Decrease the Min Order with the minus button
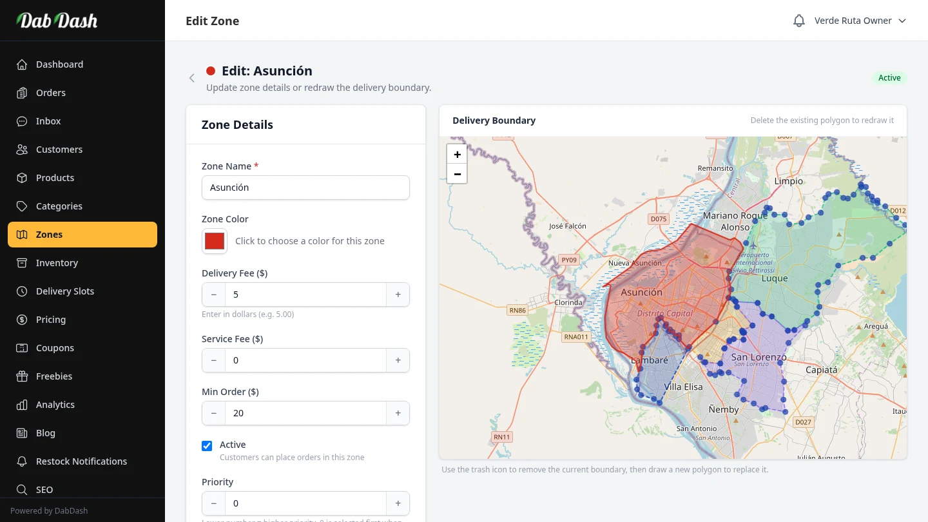The height and width of the screenshot is (522, 928). coord(214,413)
